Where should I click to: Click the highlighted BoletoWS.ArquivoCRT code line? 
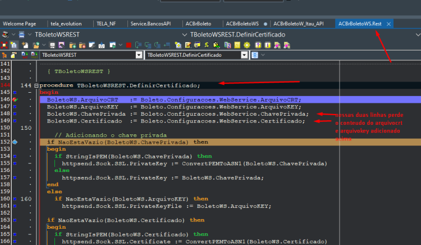coord(230,99)
